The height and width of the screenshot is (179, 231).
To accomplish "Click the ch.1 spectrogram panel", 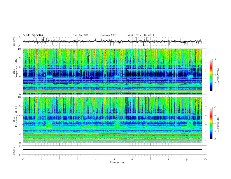I will click(x=113, y=71).
